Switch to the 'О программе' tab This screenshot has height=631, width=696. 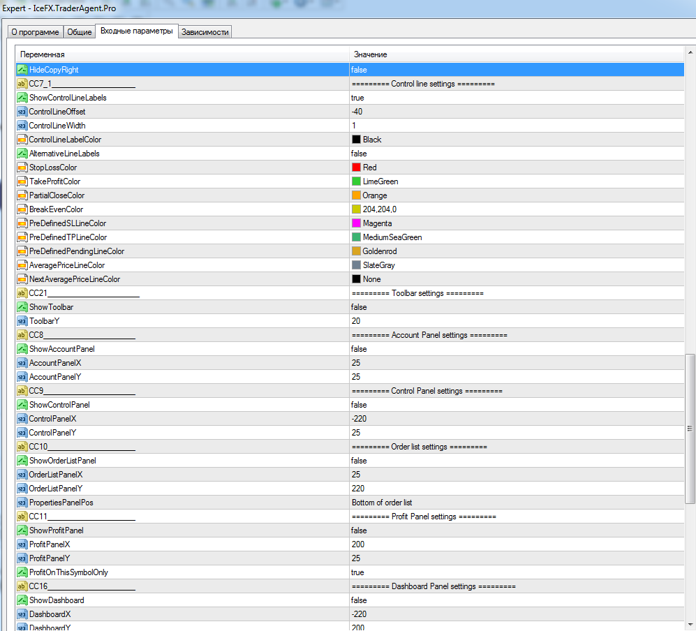(35, 32)
